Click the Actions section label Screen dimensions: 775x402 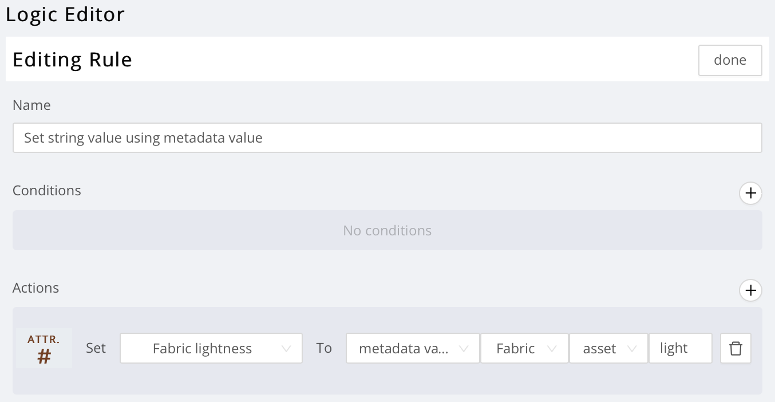coord(35,287)
